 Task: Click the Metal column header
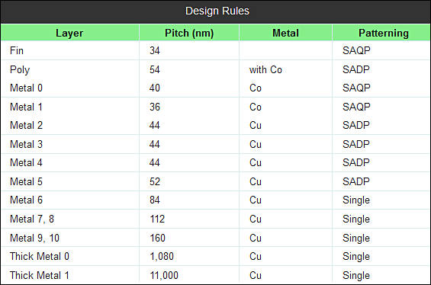(285, 33)
